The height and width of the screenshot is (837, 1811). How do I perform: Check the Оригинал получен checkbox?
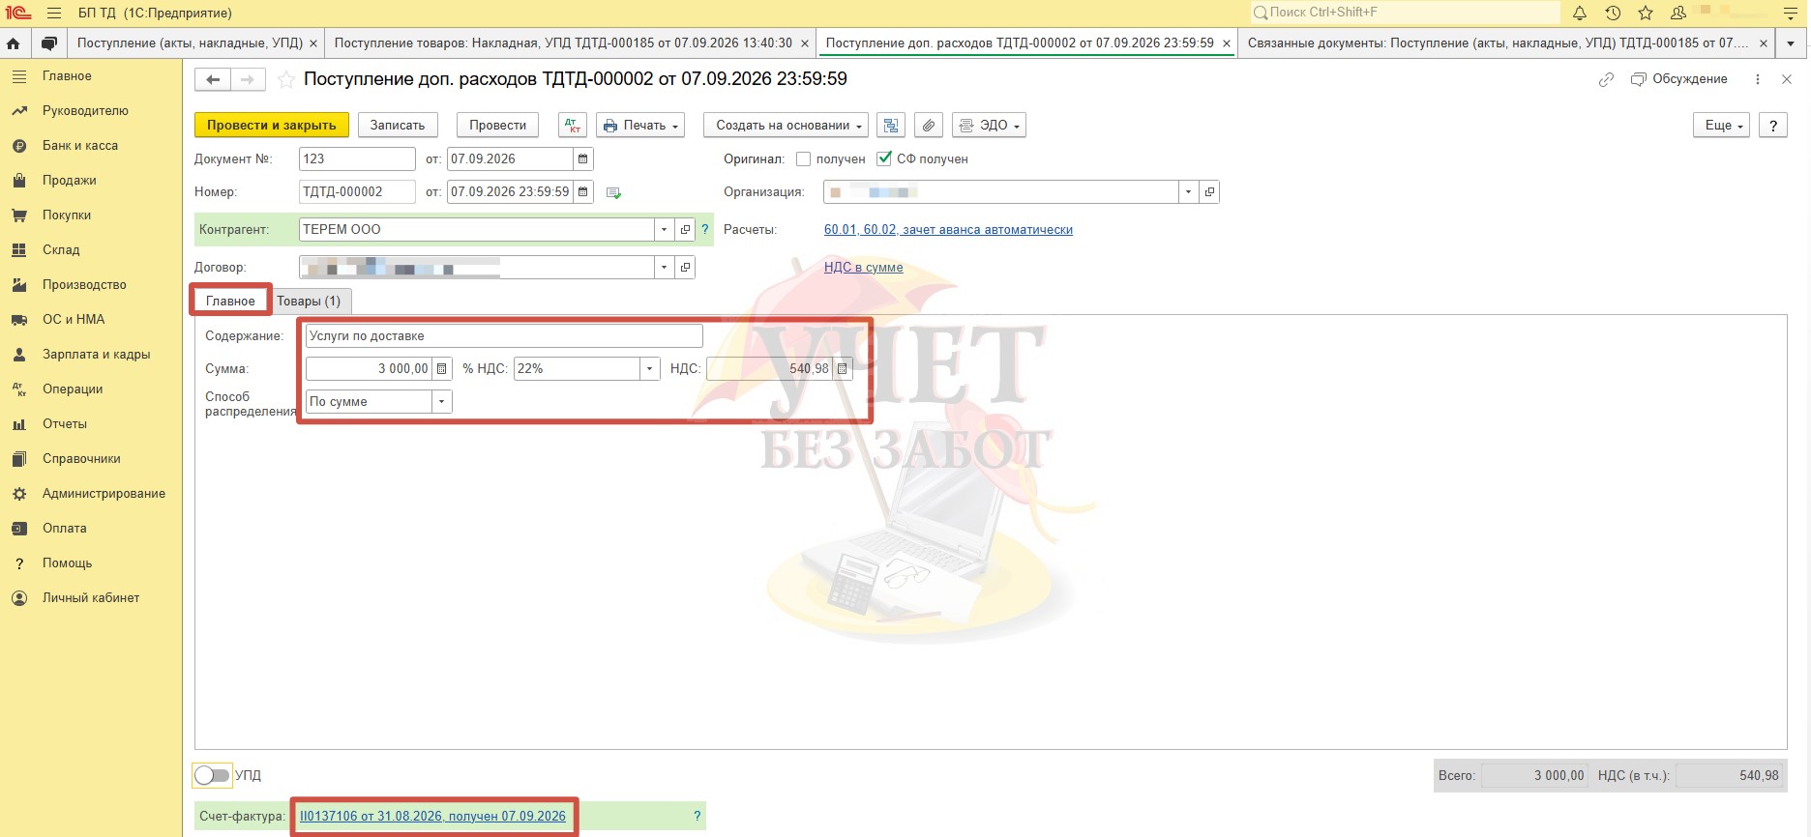pos(803,159)
